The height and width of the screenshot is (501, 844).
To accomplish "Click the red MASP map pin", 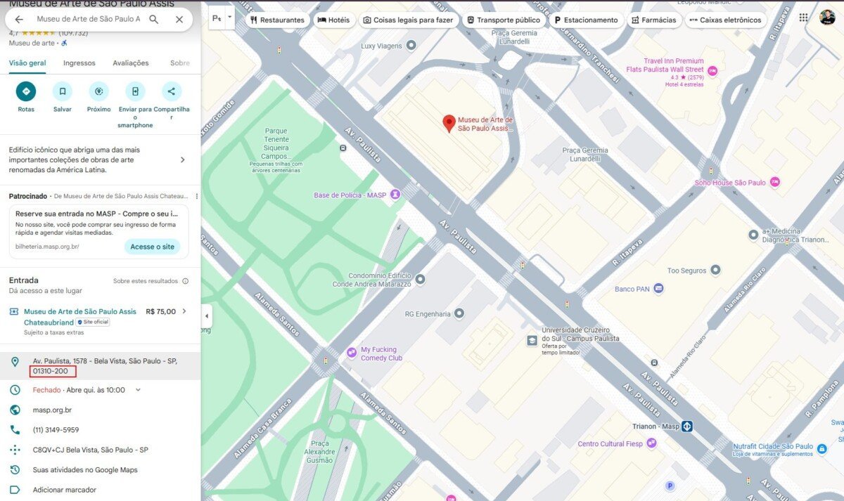I will point(449,124).
